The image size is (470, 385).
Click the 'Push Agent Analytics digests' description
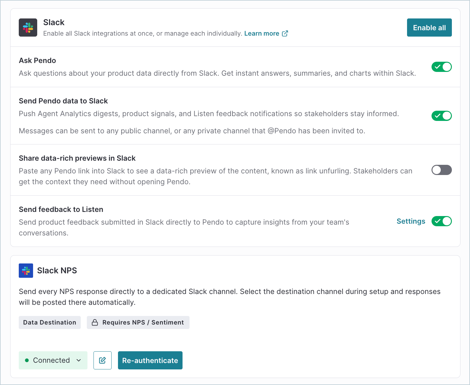click(209, 114)
